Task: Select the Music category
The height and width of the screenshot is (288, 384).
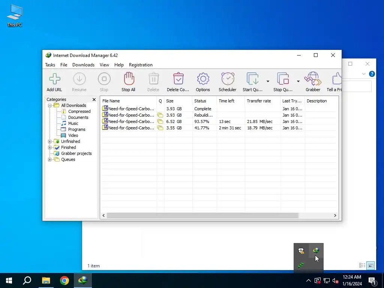Action: point(73,123)
